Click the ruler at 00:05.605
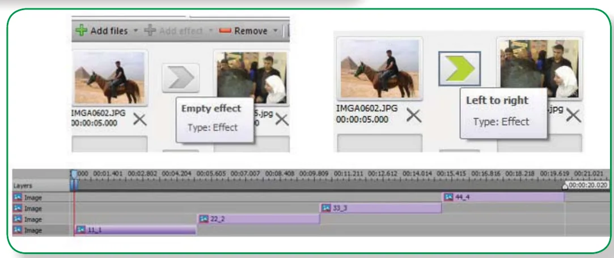The image size is (614, 258). click(x=211, y=173)
